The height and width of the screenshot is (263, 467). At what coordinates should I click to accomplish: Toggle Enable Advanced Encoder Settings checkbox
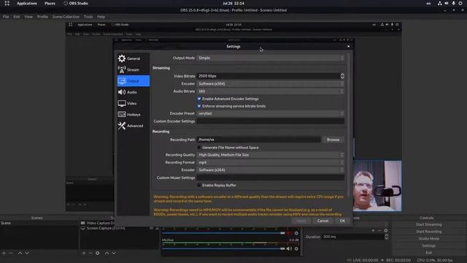click(x=199, y=99)
